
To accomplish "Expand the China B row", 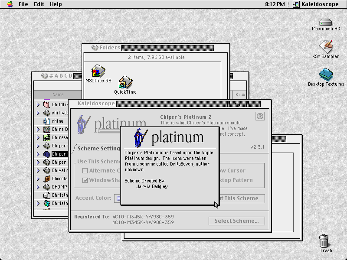I will coord(38,129).
